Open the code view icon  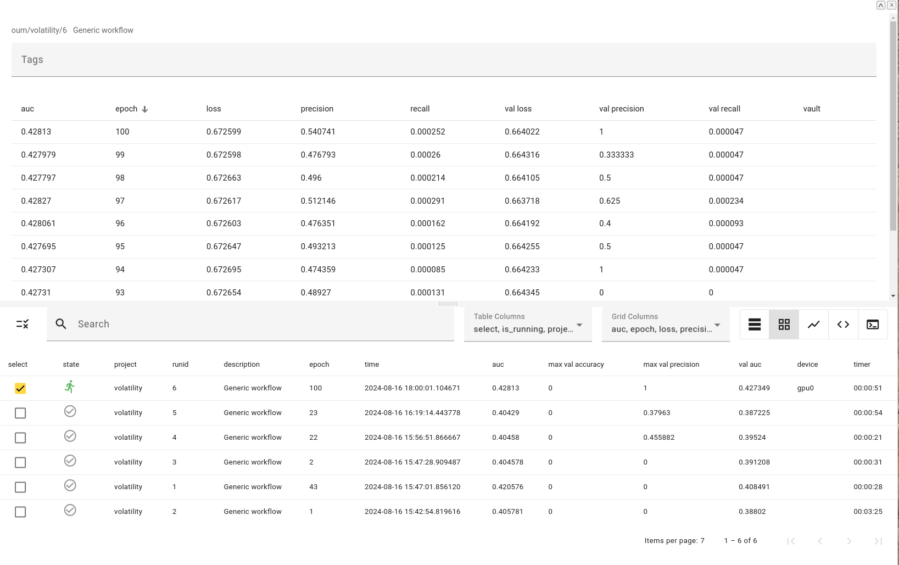[x=843, y=325]
